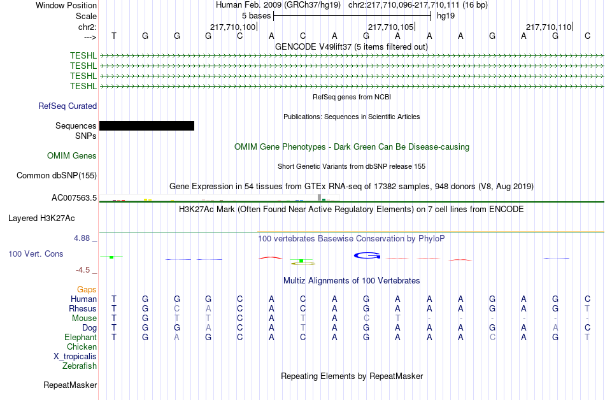Select the chr2: ruler label
Viewport: 605px width, 400px height.
(87, 27)
